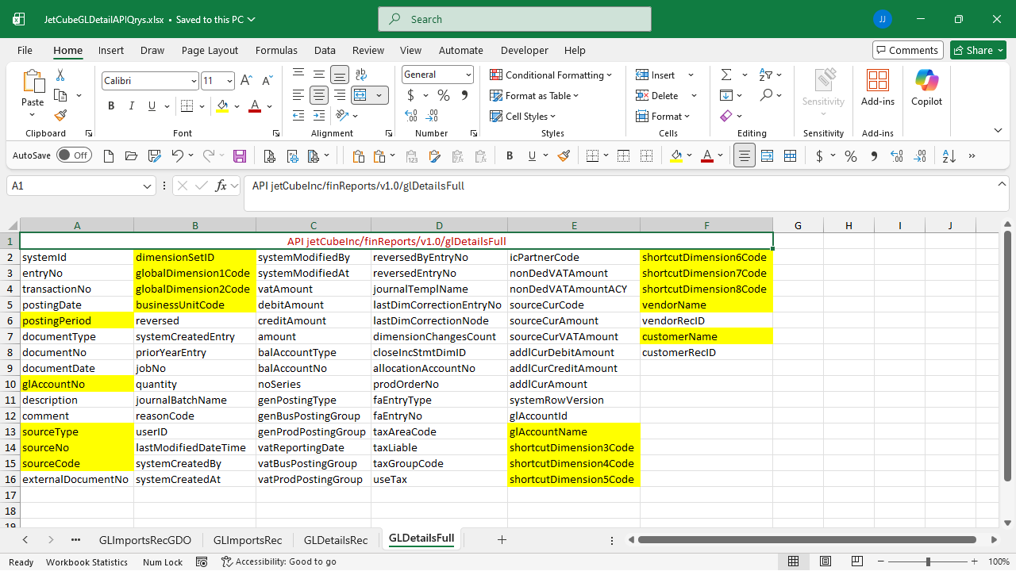The width and height of the screenshot is (1016, 571).
Task: Select the Format Painter brush in Clipboard group
Action: click(60, 116)
